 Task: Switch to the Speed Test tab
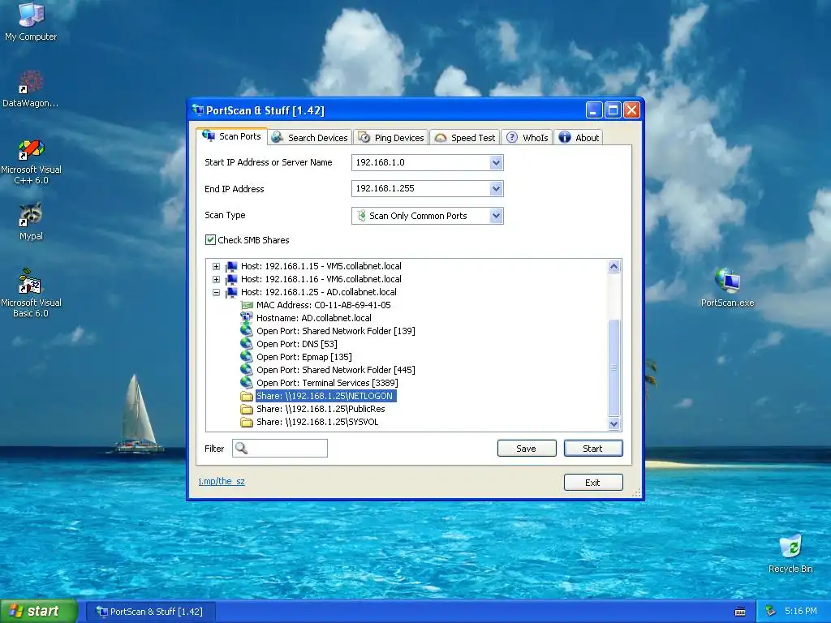pyautogui.click(x=465, y=138)
